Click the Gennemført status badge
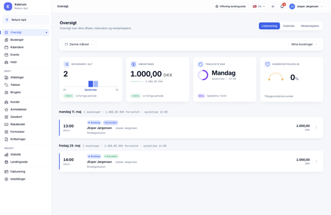331x215 pixels. pos(110,122)
